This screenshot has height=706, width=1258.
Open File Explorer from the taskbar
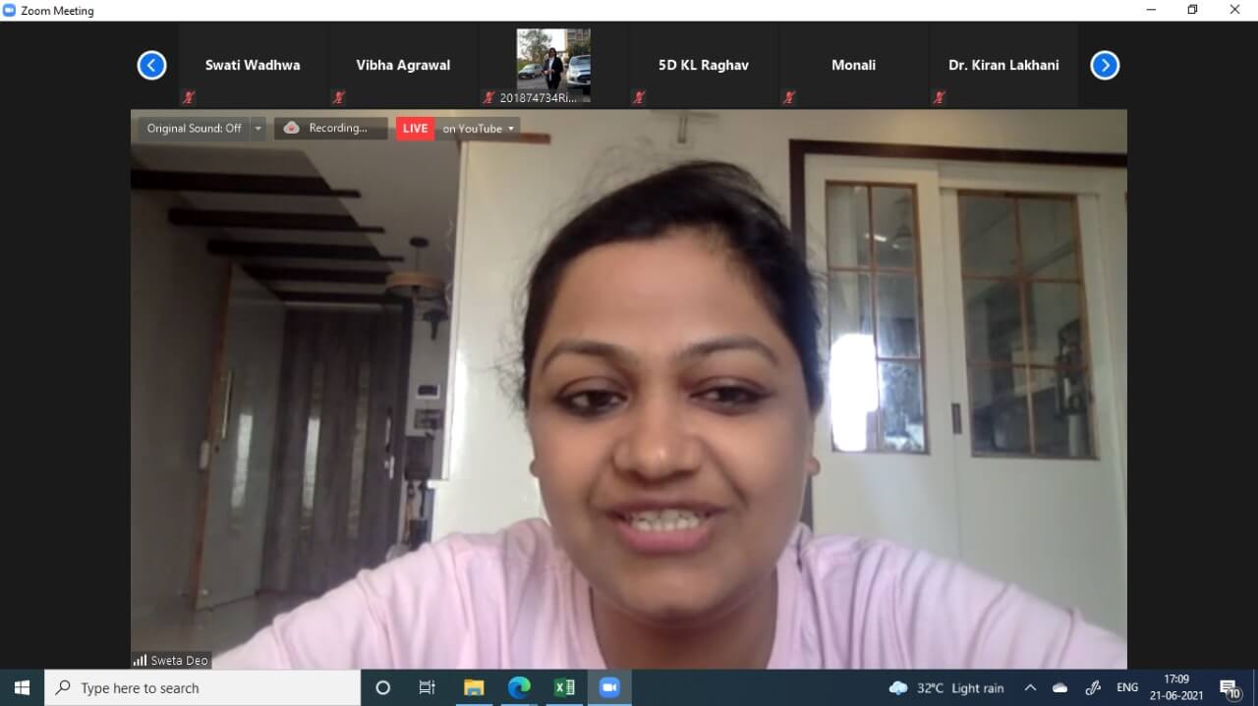(474, 687)
